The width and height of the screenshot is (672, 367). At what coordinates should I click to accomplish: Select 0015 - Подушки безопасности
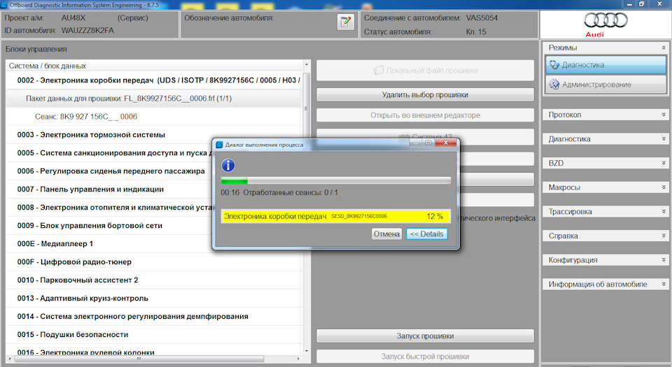pyautogui.click(x=154, y=334)
